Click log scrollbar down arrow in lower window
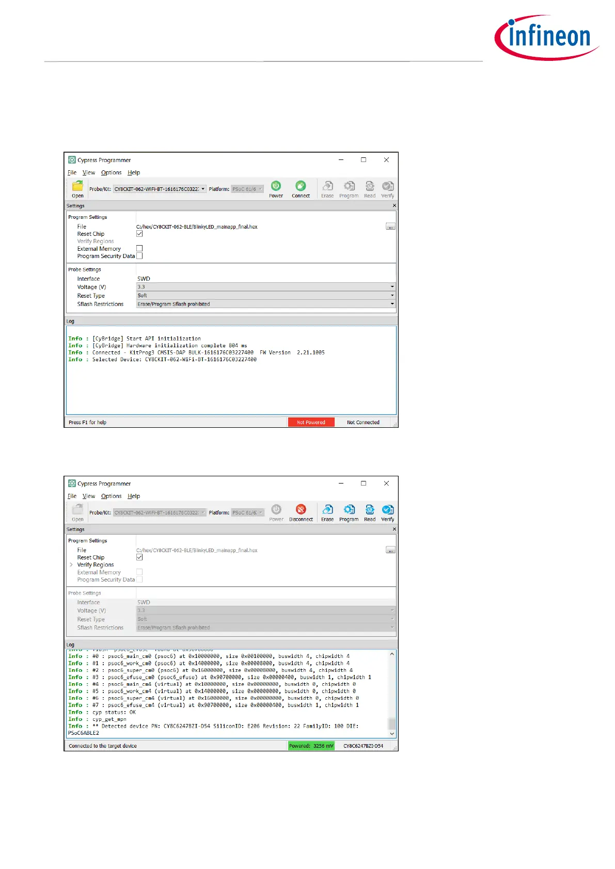 (x=392, y=733)
